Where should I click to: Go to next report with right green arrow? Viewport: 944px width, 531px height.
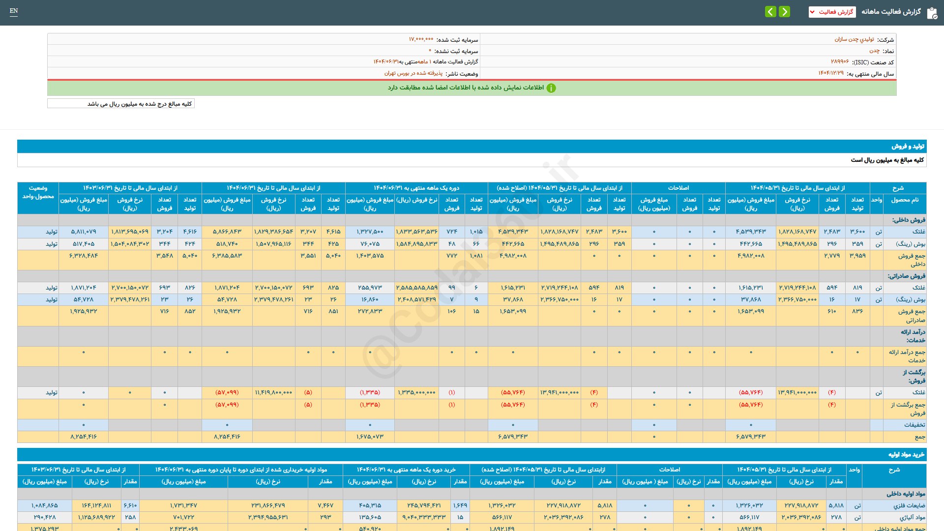point(785,11)
